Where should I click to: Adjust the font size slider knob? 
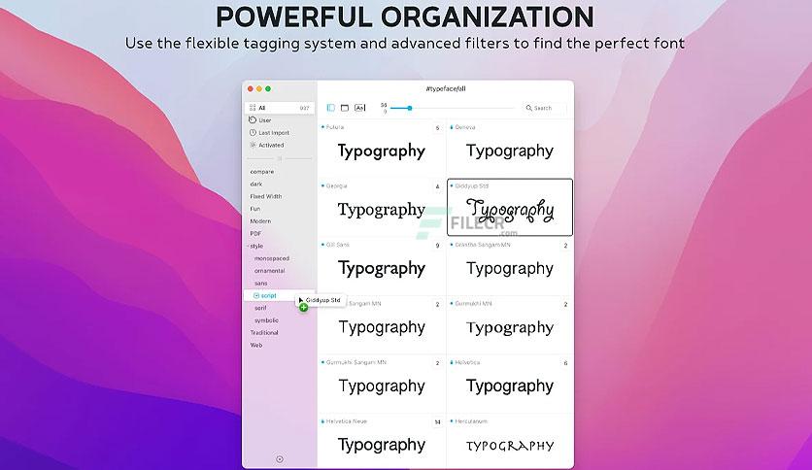(410, 108)
